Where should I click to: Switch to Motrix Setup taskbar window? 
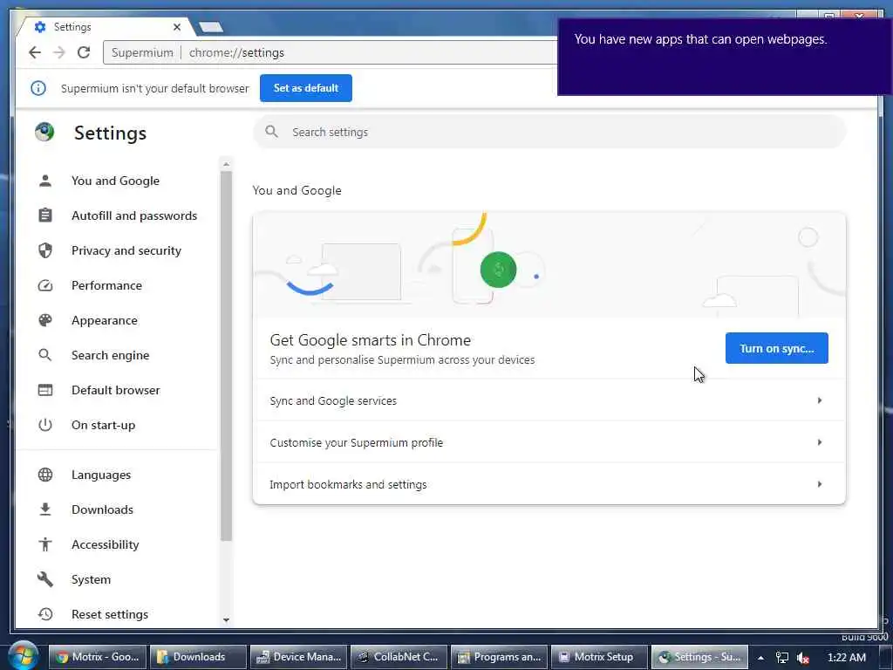(599, 657)
